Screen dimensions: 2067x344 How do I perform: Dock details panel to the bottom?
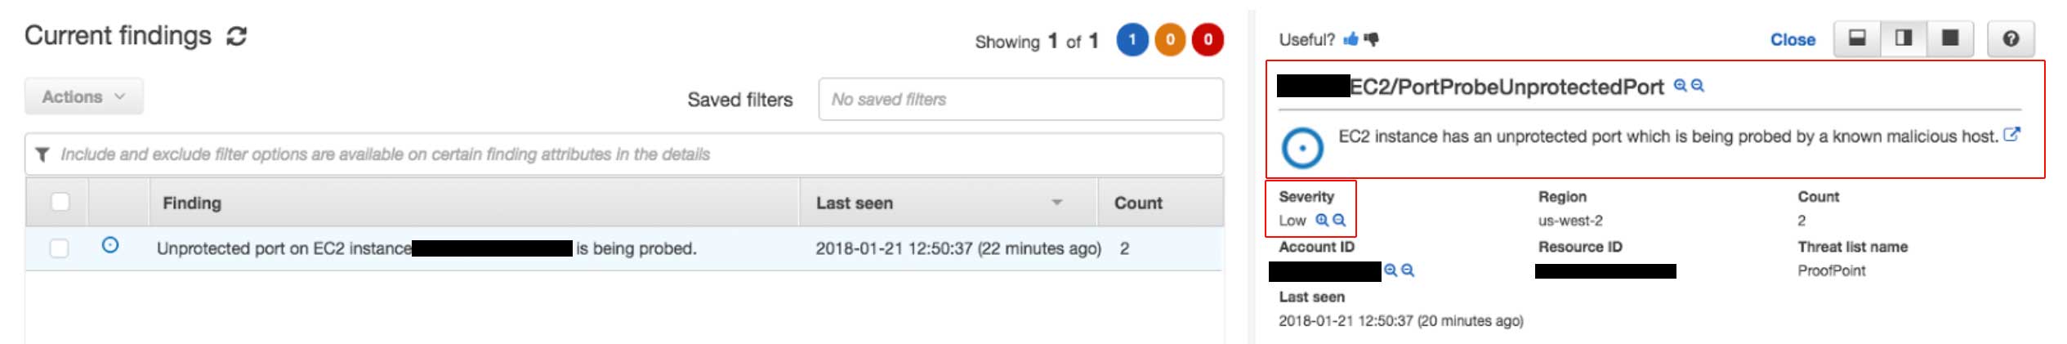[1857, 38]
